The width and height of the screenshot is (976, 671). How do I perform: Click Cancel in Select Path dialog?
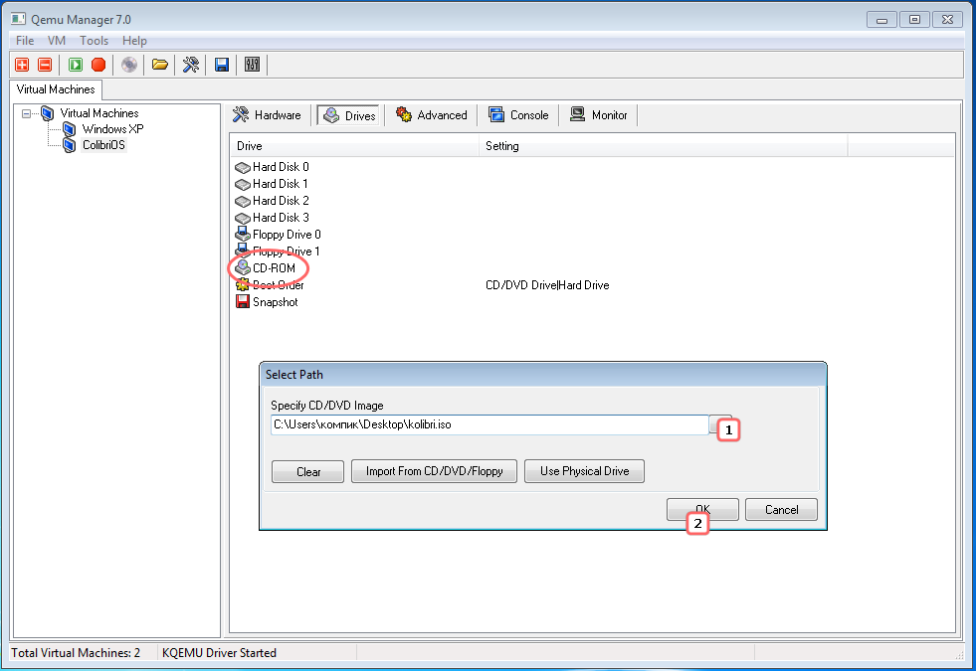coord(781,510)
